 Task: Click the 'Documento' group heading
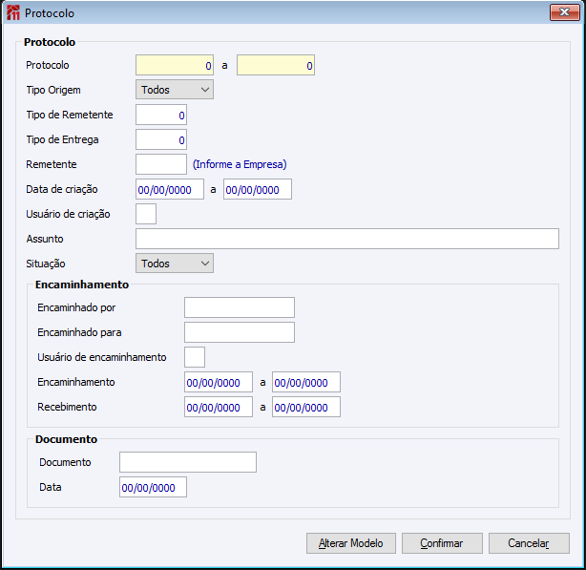[66, 439]
